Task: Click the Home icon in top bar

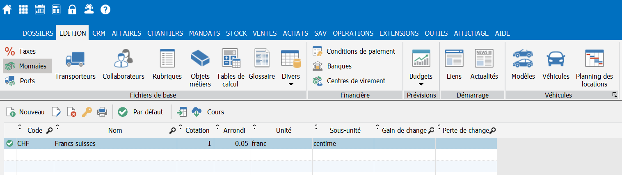Action: coord(7,9)
